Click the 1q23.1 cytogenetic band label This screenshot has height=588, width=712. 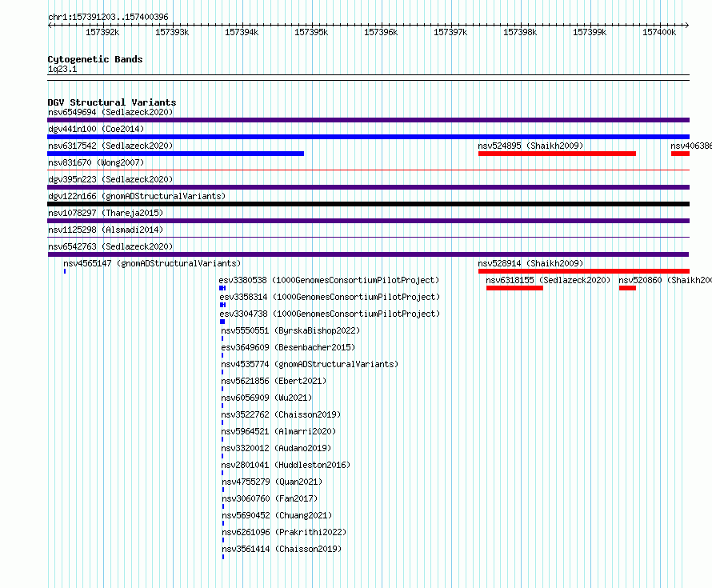click(x=62, y=69)
